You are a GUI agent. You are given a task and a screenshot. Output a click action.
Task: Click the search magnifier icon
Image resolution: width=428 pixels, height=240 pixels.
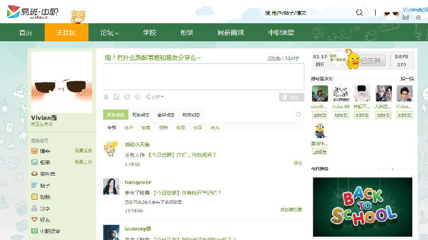(x=360, y=13)
